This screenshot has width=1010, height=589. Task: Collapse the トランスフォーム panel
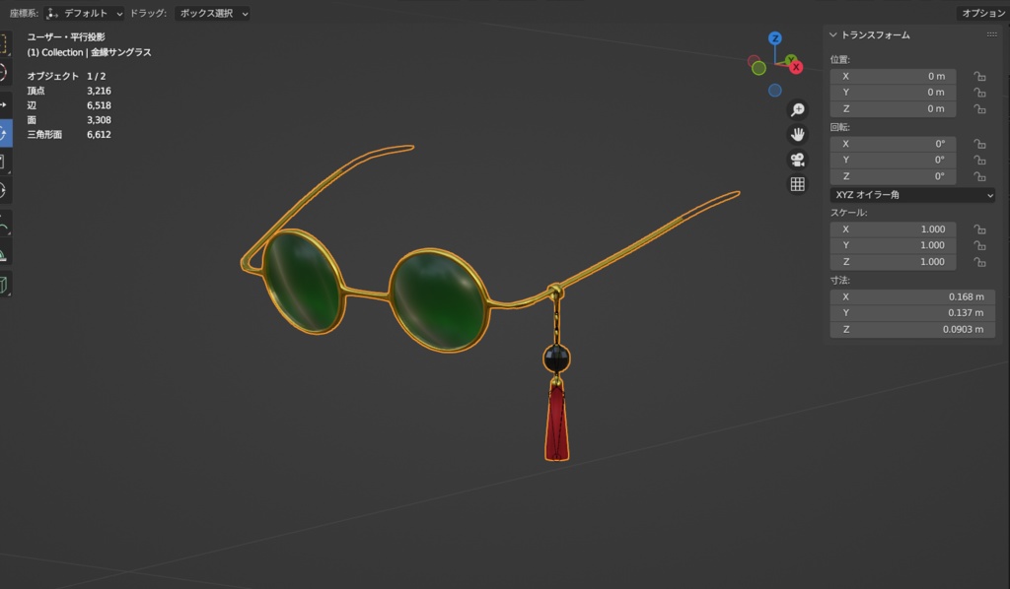point(832,34)
